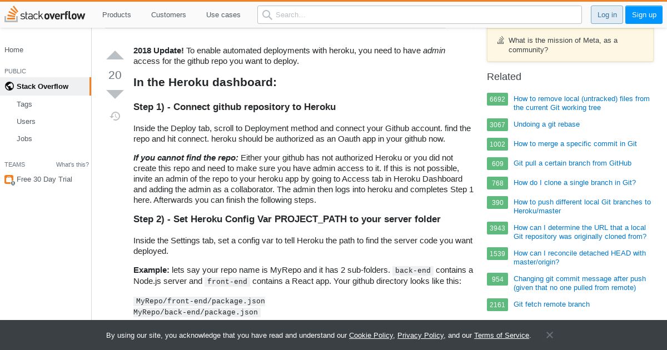
Task: Click the TEAMS sidebar heading
Action: coord(14,164)
